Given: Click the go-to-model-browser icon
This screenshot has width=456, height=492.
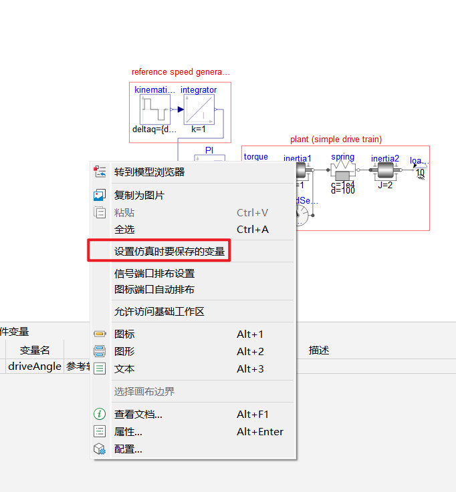Looking at the screenshot, I should click(100, 172).
